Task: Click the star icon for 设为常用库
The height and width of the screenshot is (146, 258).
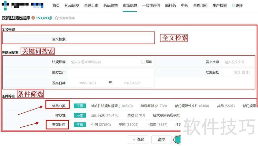Action: pyautogui.click(x=57, y=18)
